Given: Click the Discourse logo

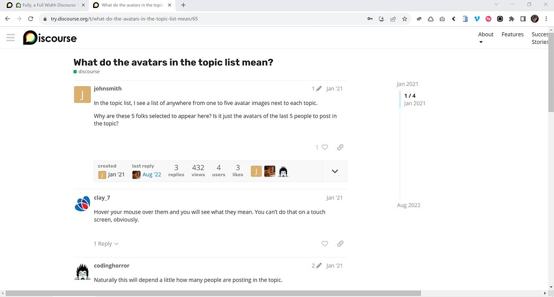Looking at the screenshot, I should (50, 38).
